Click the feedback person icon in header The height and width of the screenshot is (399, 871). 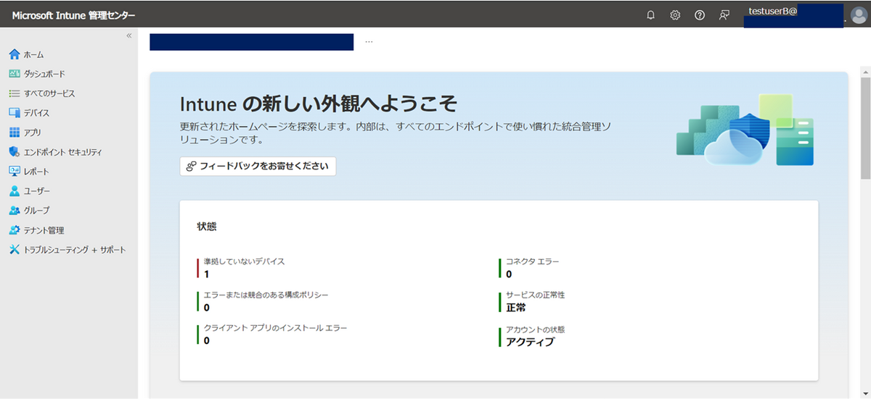724,14
